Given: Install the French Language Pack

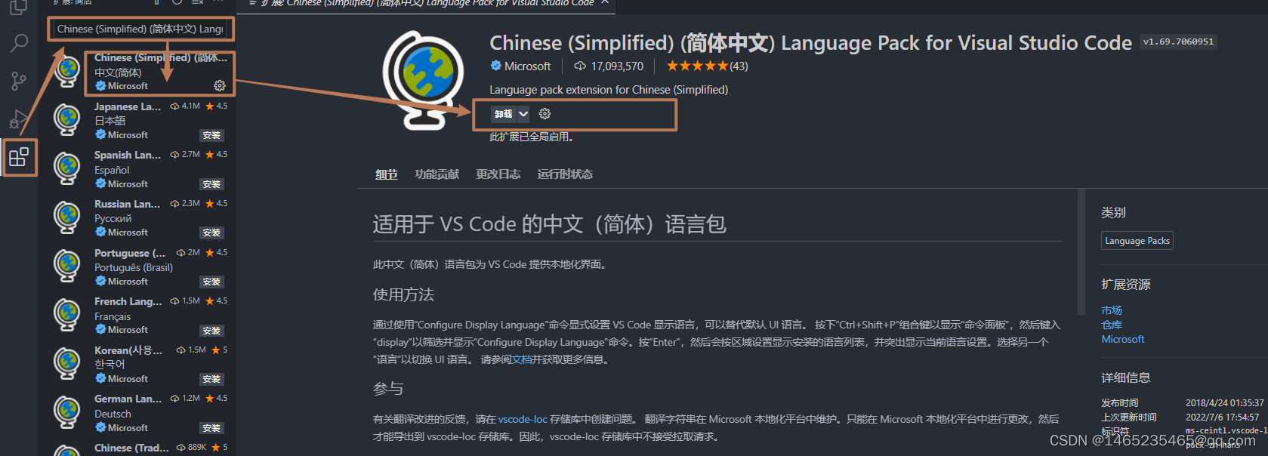Looking at the screenshot, I should (211, 331).
